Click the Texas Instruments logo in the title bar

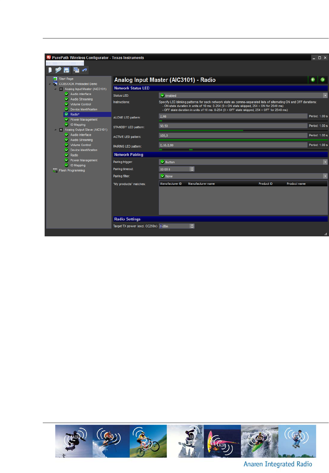coord(49,58)
